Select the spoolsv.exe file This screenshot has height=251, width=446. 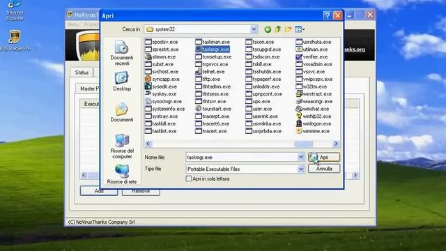(x=161, y=42)
